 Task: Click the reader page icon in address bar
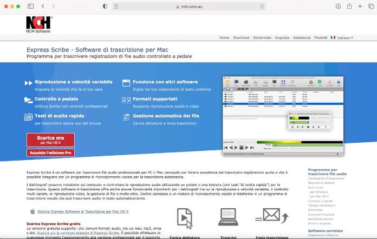116,6
